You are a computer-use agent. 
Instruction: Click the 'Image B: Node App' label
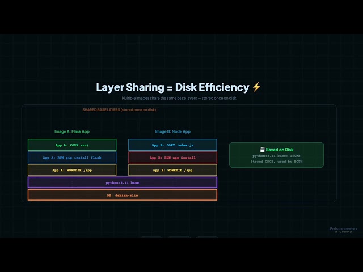click(172, 131)
